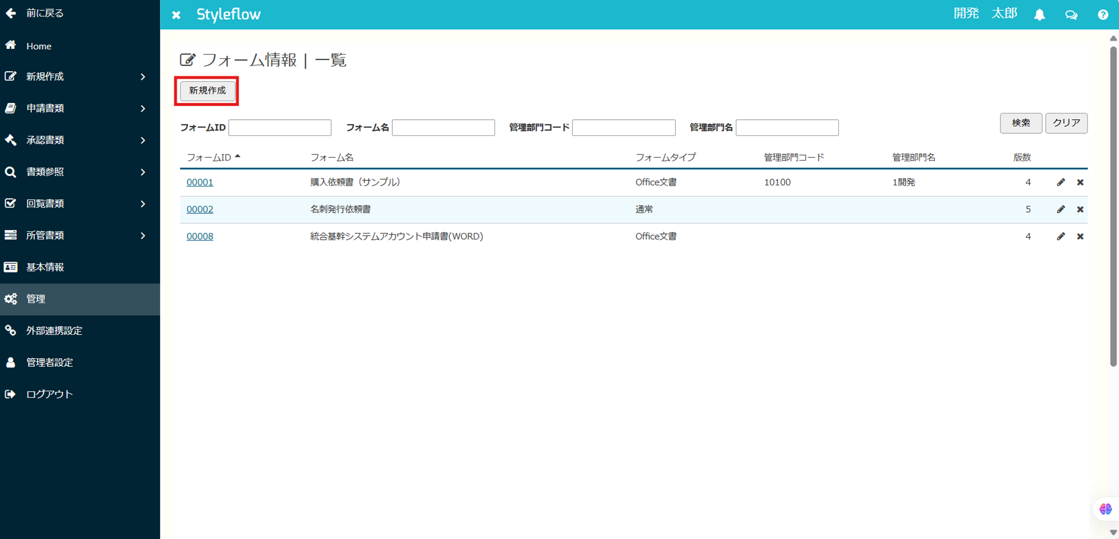
Task: Click the 管理者設定 user icon
Action: pos(11,362)
